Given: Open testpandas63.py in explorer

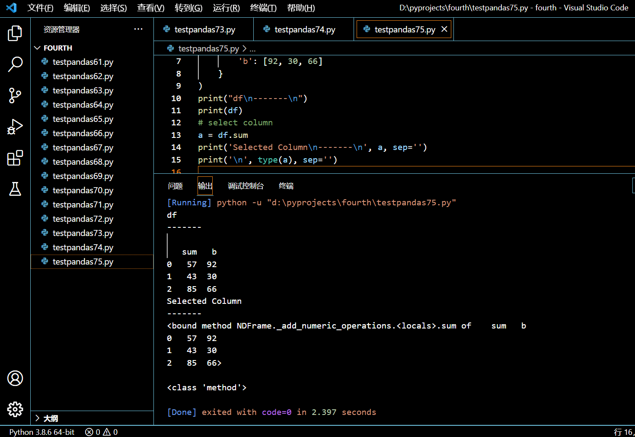Looking at the screenshot, I should tap(92, 90).
